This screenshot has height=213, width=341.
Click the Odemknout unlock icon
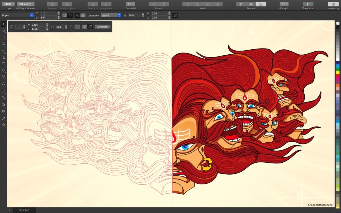coord(106,4)
